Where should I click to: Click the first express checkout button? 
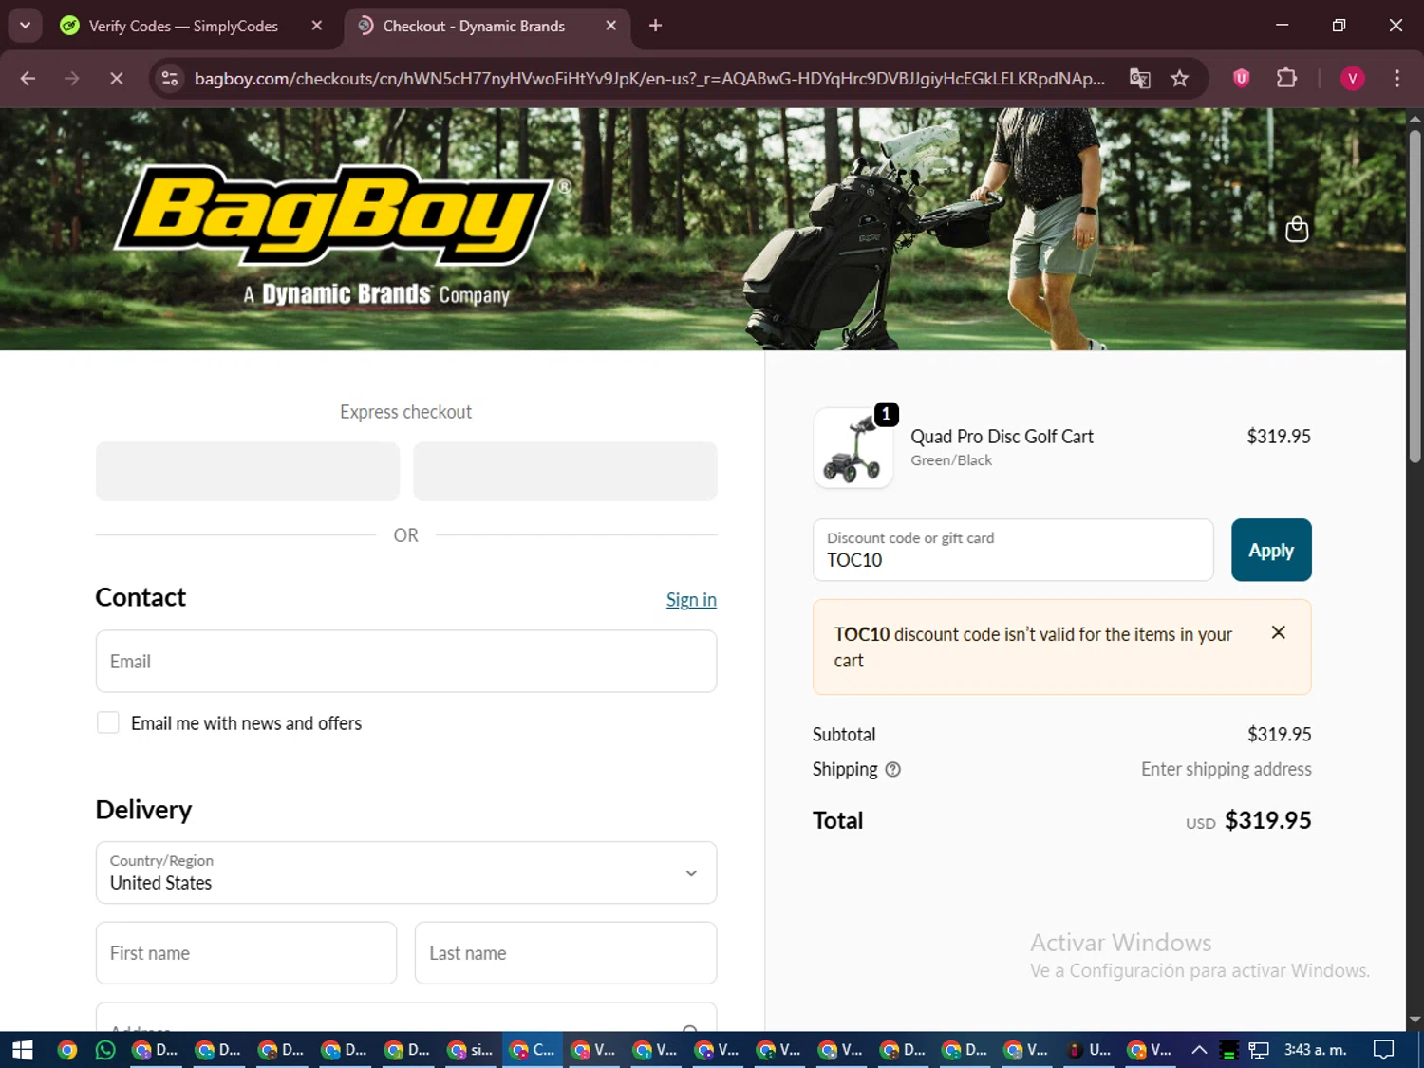248,471
